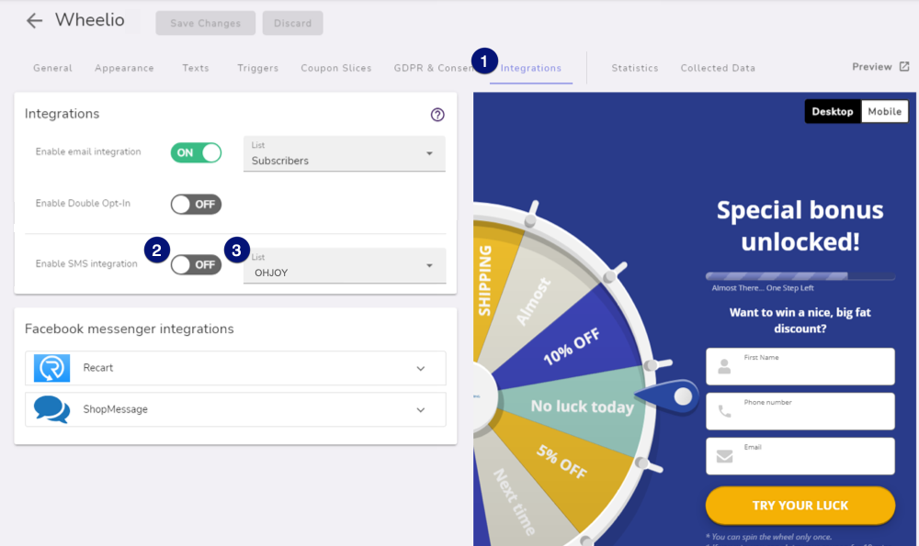Turn on Enable SMS integration switch

(196, 264)
